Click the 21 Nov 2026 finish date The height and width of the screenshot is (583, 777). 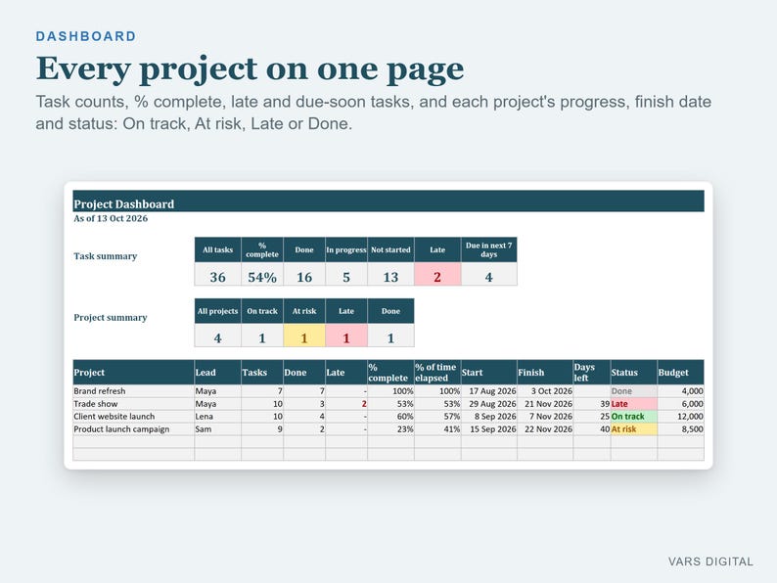coord(545,404)
